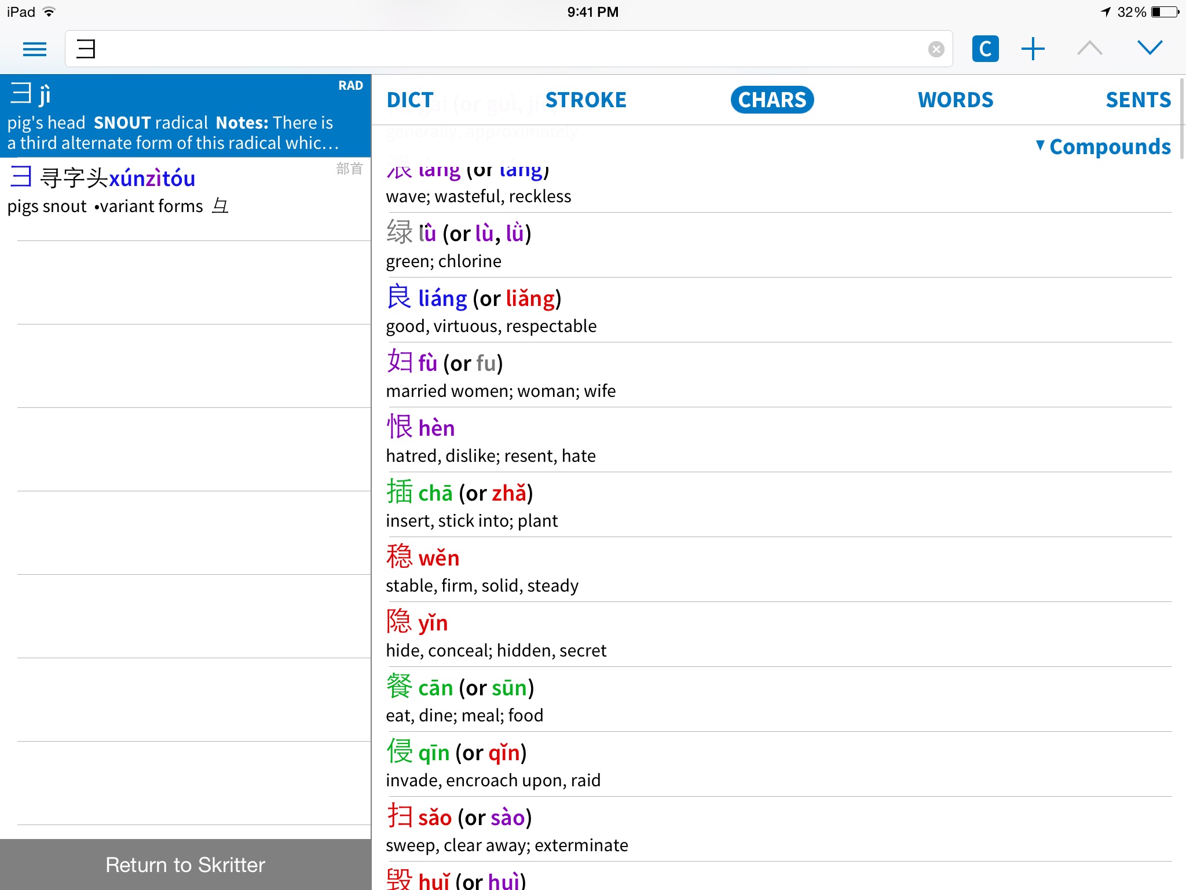The width and height of the screenshot is (1186, 890).
Task: Clear the search field text
Action: [936, 49]
